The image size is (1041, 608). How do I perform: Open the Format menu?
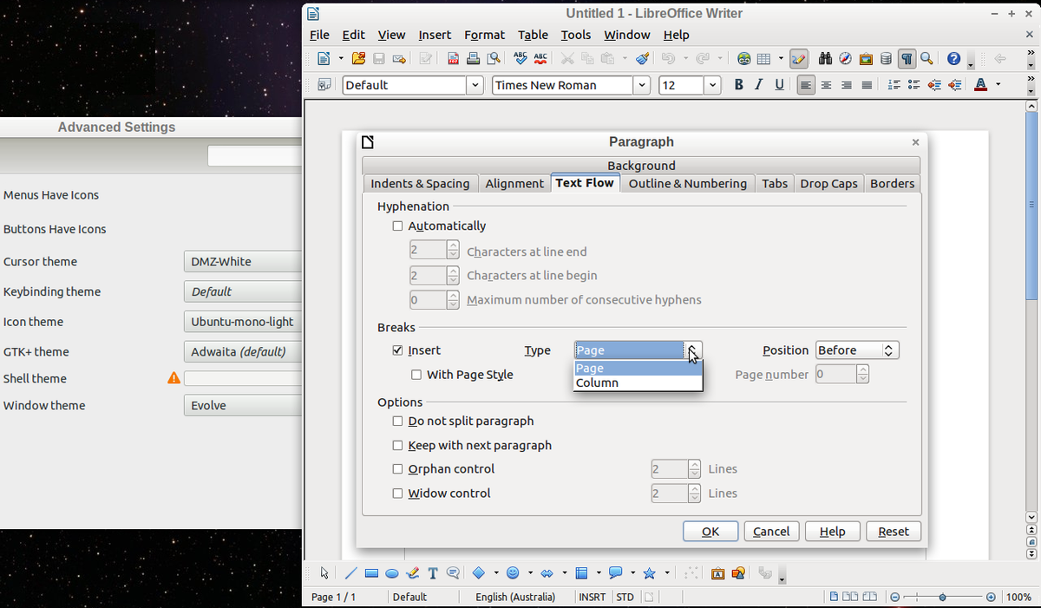[484, 35]
